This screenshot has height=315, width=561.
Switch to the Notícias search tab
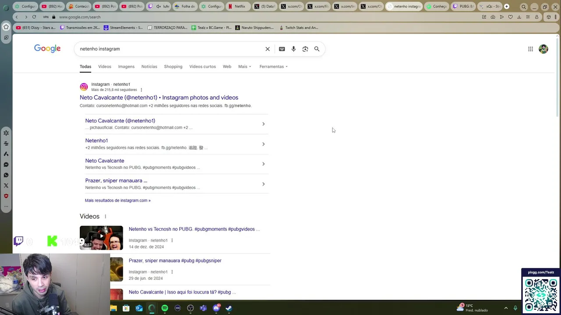[149, 66]
